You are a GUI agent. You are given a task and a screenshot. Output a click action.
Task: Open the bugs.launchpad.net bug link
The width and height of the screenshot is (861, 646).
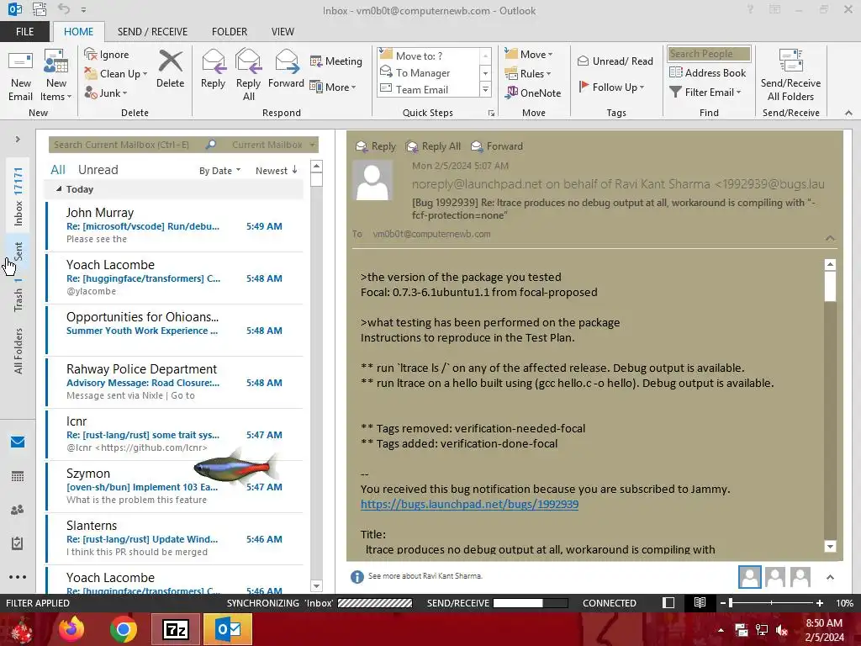point(469,504)
